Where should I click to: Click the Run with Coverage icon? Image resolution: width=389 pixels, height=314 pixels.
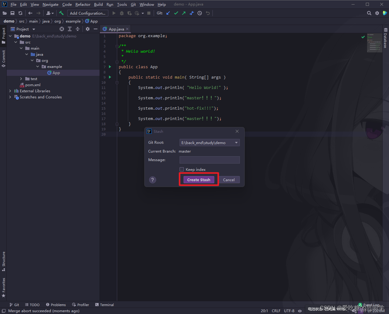129,13
